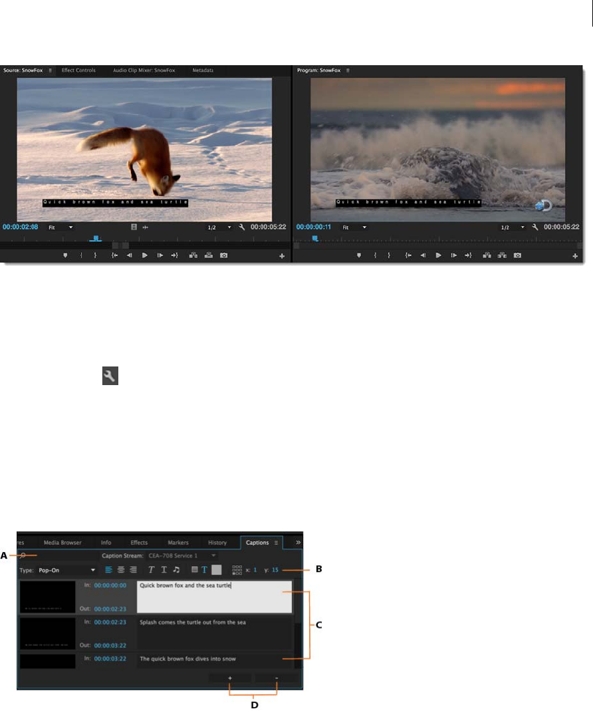The height and width of the screenshot is (711, 593).
Task: Show overflow panel tabs chevron
Action: (x=298, y=542)
